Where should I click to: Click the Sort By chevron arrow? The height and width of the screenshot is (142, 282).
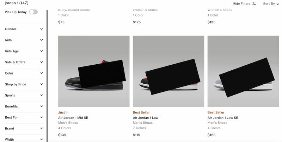(278, 4)
